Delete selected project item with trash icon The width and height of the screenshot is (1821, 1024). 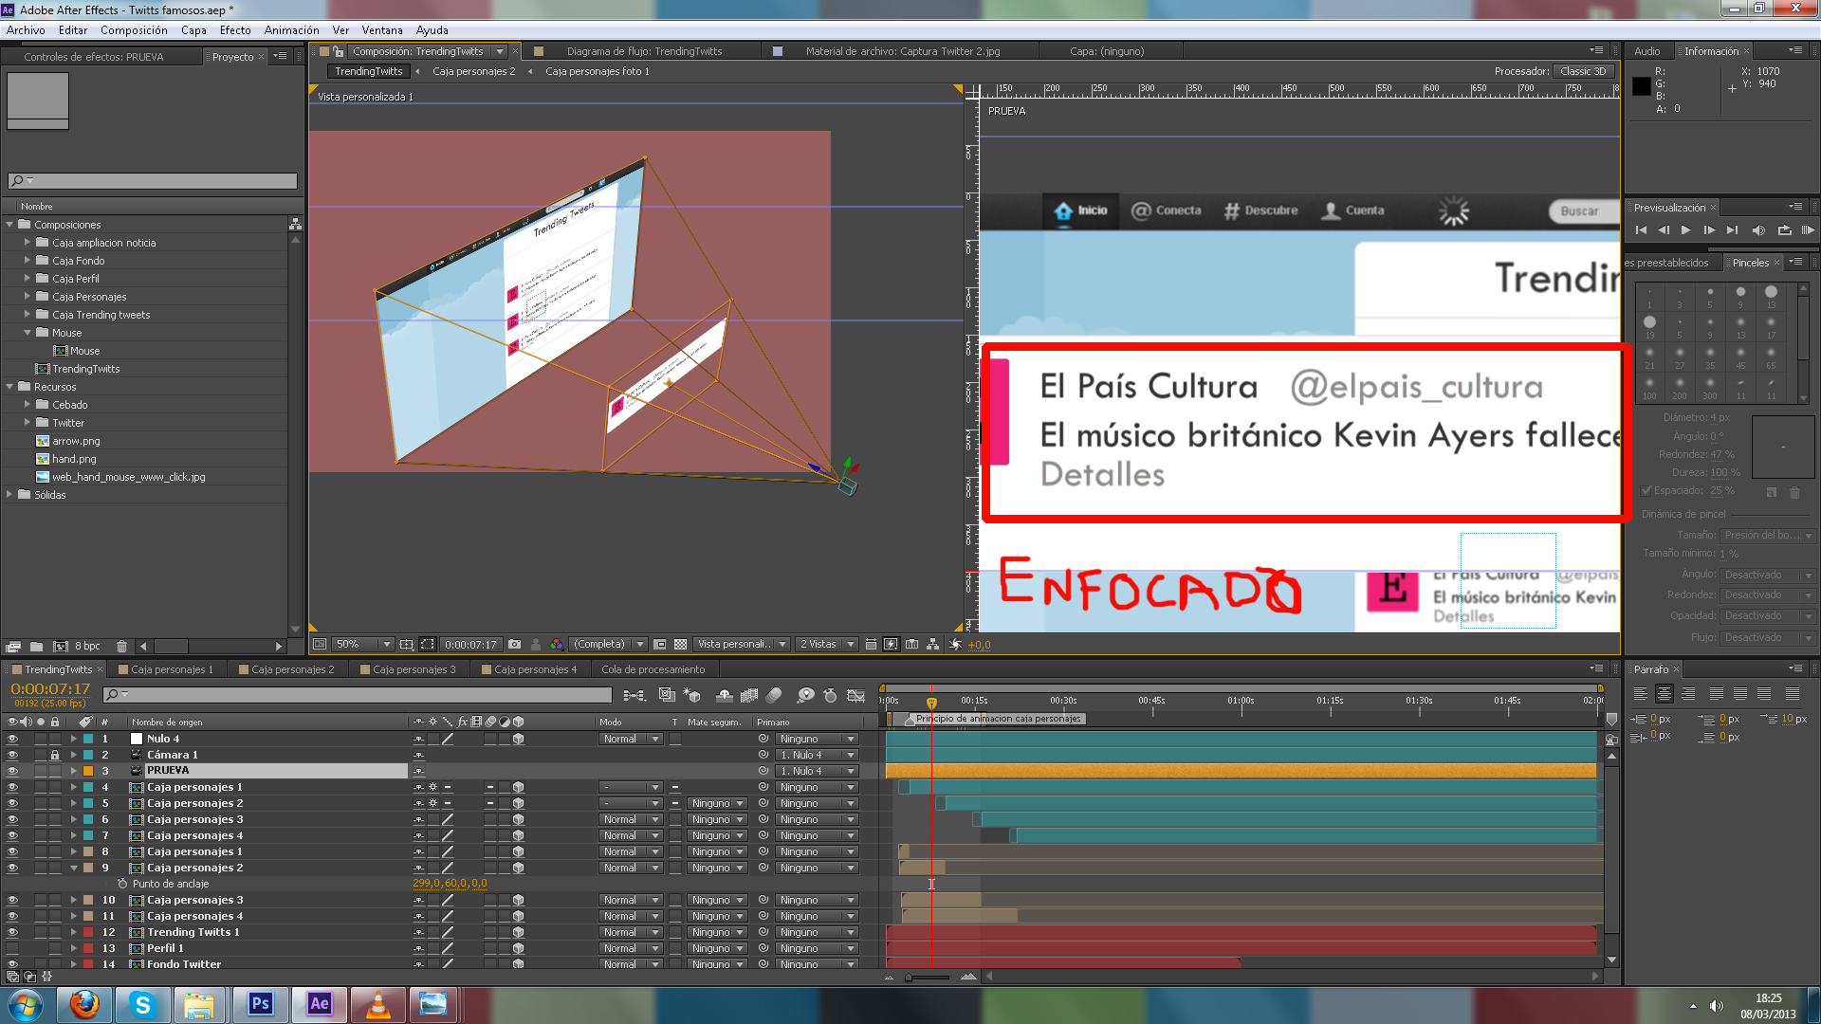point(121,647)
